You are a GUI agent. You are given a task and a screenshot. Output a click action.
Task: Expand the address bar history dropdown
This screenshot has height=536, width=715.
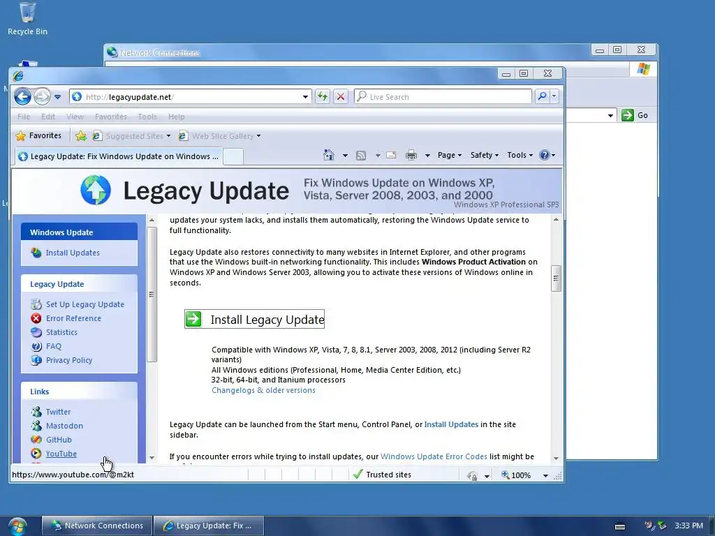[305, 96]
